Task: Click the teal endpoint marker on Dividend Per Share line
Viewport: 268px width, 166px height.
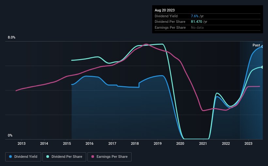Action: [262, 67]
